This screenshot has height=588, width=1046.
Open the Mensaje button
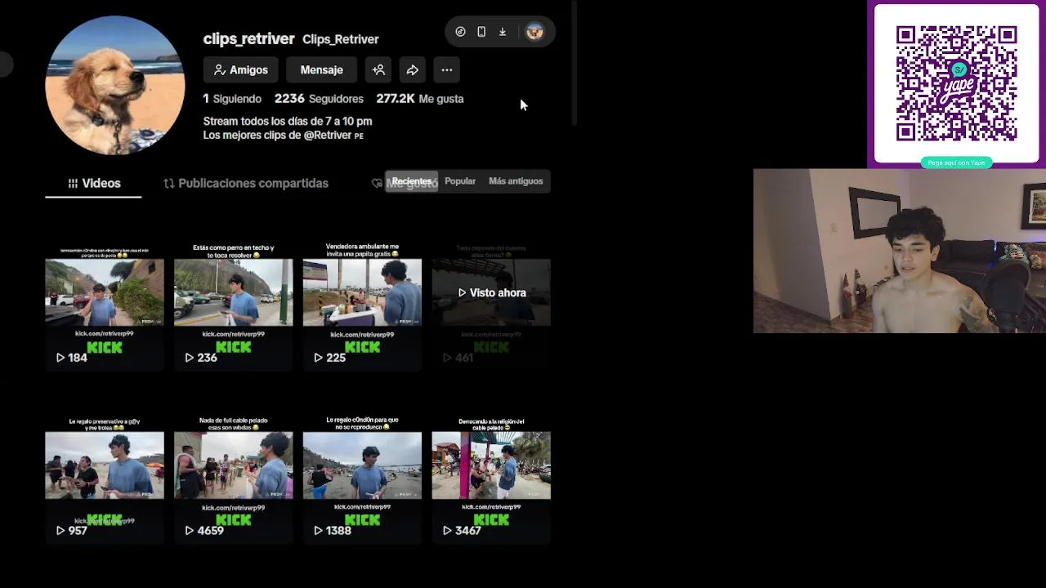pyautogui.click(x=321, y=70)
